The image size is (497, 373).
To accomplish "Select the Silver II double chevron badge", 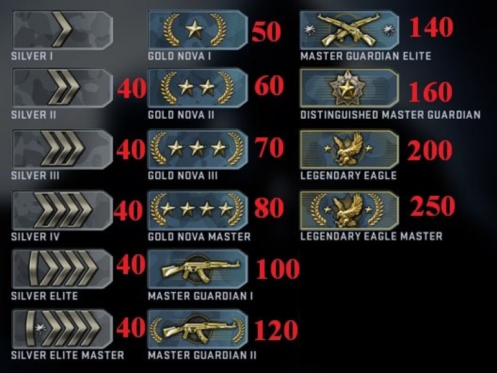I will [63, 88].
